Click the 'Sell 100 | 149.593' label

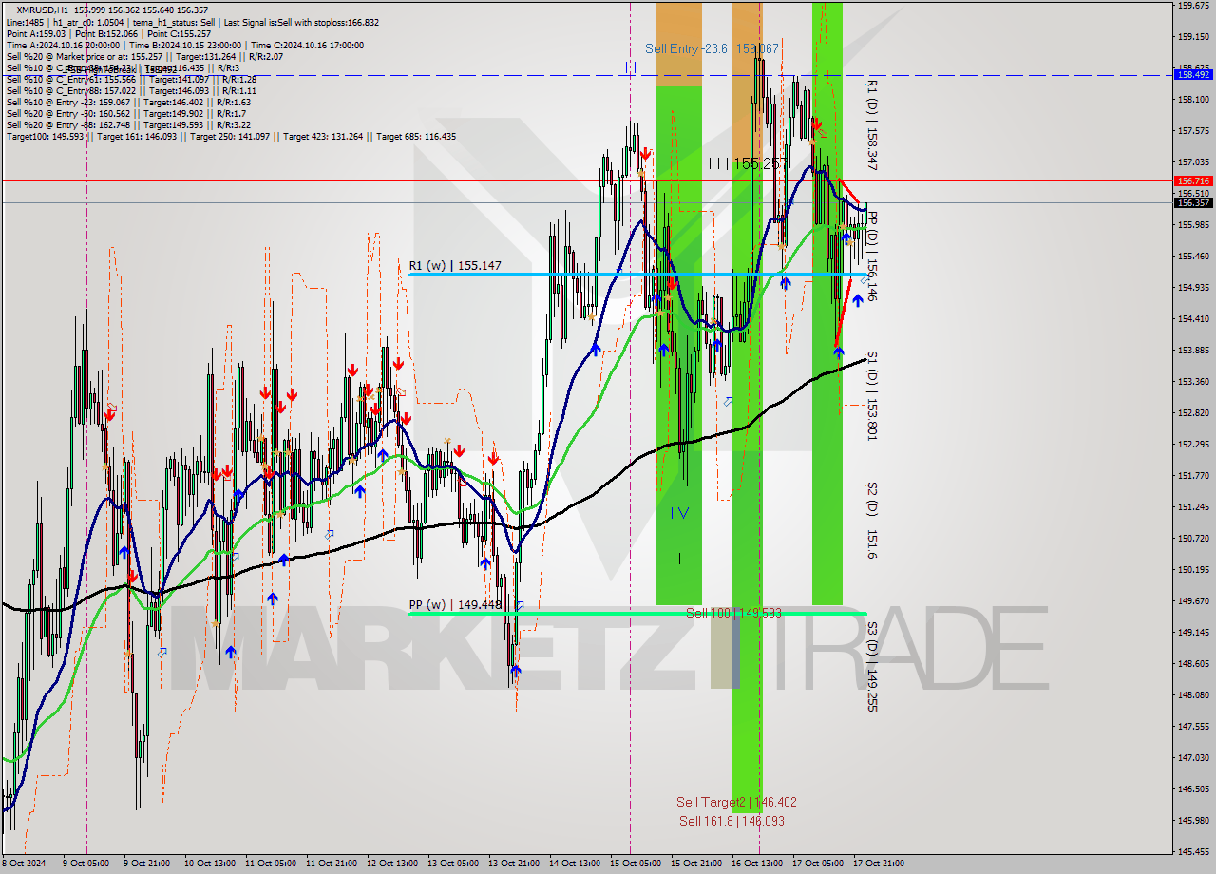[x=733, y=613]
